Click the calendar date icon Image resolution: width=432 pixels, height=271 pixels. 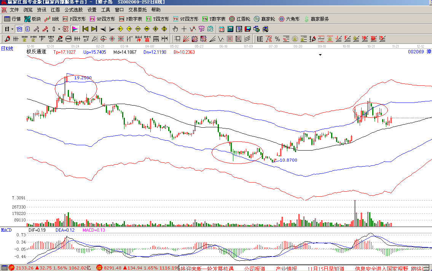pos(222,29)
